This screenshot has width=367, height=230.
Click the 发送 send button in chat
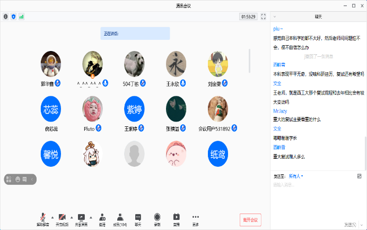point(349,224)
